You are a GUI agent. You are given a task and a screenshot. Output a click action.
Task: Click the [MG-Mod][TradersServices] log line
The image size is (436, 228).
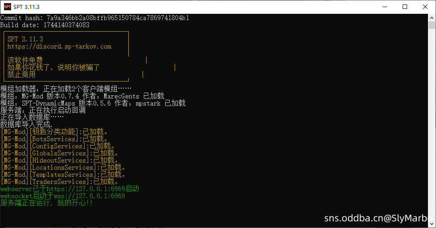pyautogui.click(x=59, y=182)
